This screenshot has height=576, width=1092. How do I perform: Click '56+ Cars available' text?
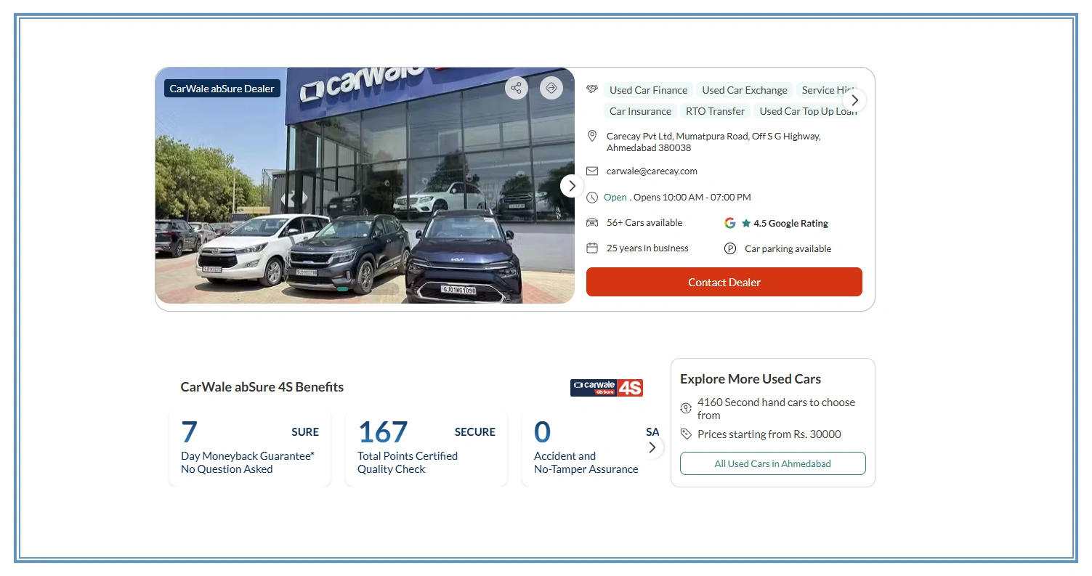click(644, 223)
